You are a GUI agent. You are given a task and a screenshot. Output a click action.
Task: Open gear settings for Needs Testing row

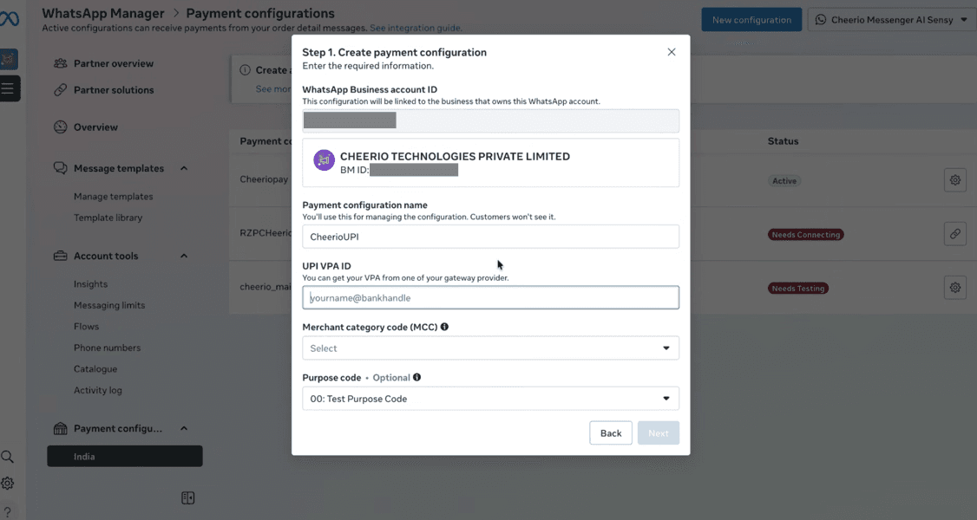coord(954,288)
